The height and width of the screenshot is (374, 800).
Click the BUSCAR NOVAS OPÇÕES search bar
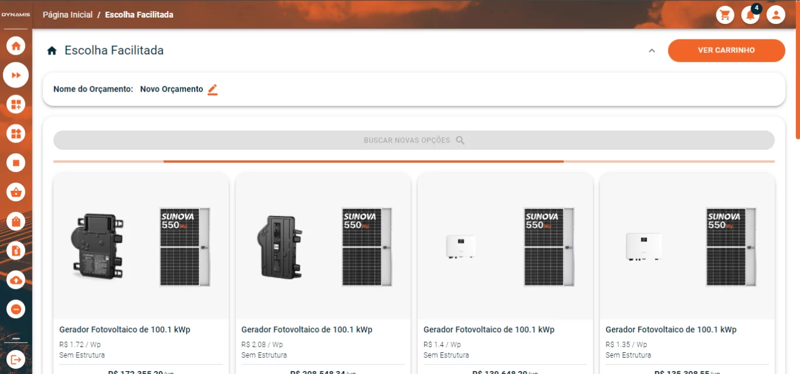(x=414, y=140)
